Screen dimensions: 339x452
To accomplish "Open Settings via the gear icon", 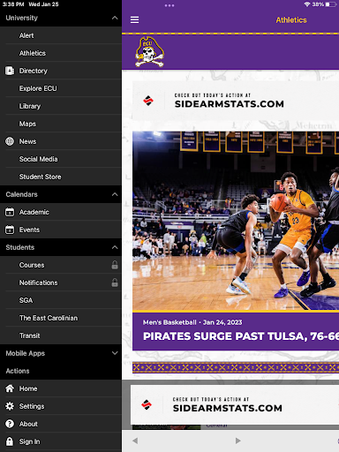I will (10, 406).
